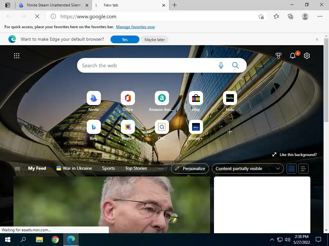The width and height of the screenshot is (329, 246).
Task: Switch feed to list layout view
Action: 303,168
